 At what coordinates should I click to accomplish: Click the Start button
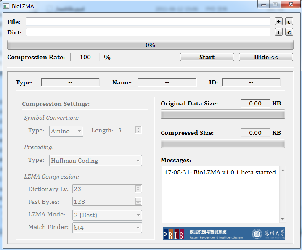coord(207,57)
